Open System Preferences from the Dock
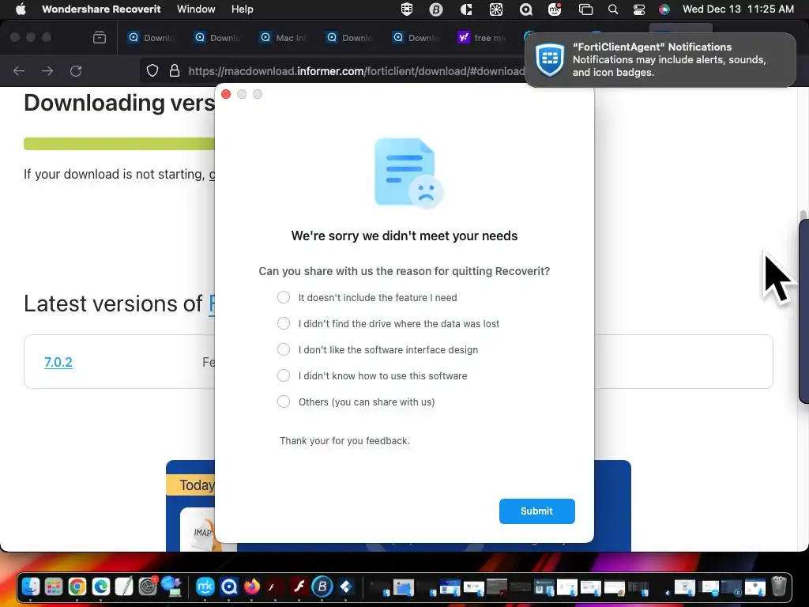 point(148,587)
